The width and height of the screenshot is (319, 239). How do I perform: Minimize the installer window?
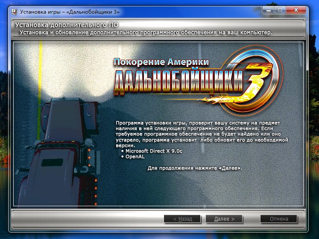[x=269, y=10]
